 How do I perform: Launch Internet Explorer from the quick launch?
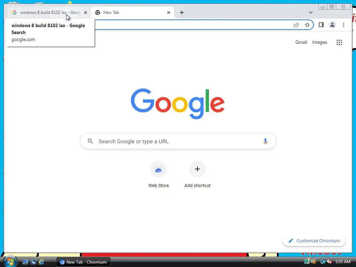42,262
